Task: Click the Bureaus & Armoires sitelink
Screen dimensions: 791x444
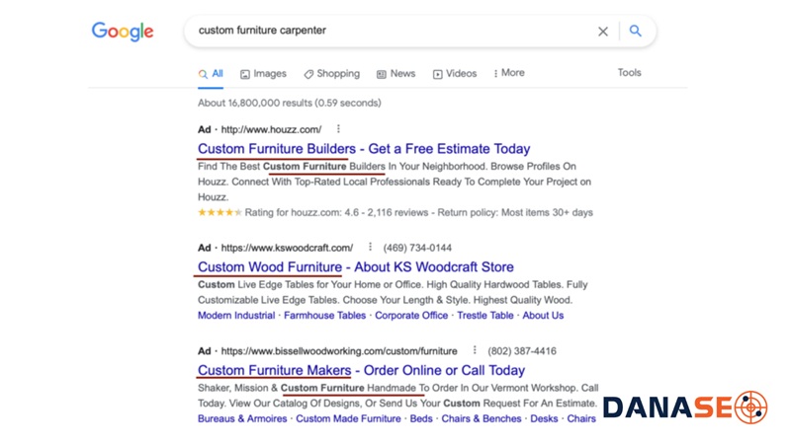Action: [242, 418]
